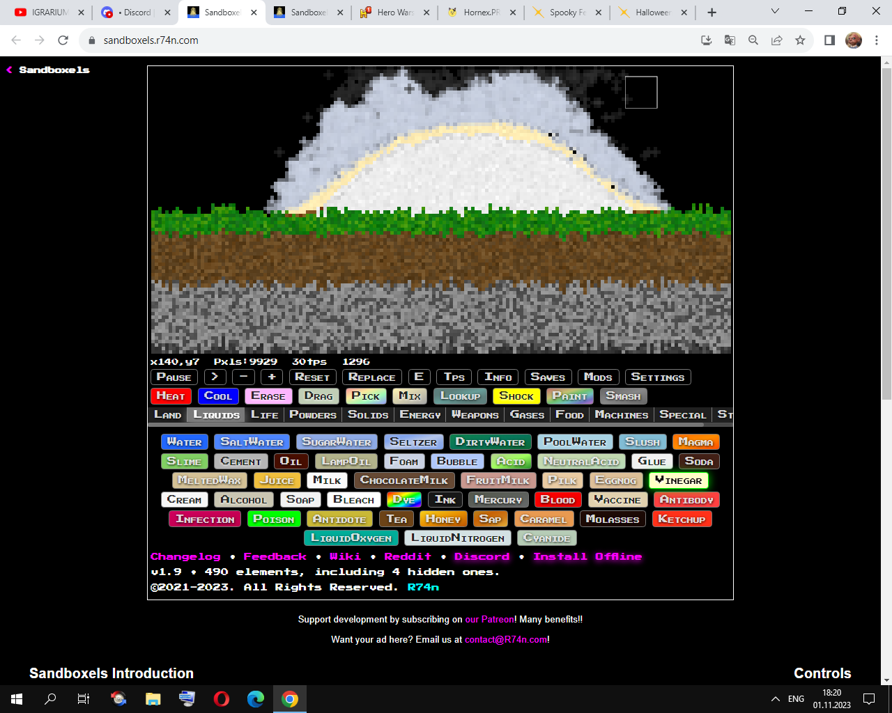Image resolution: width=892 pixels, height=713 pixels.
Task: Open taskbar search magnifier
Action: pos(50,699)
